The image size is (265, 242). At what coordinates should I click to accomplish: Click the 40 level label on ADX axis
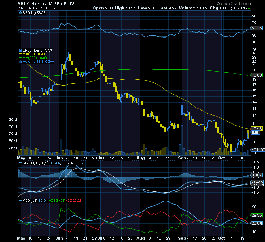pyautogui.click(x=254, y=207)
